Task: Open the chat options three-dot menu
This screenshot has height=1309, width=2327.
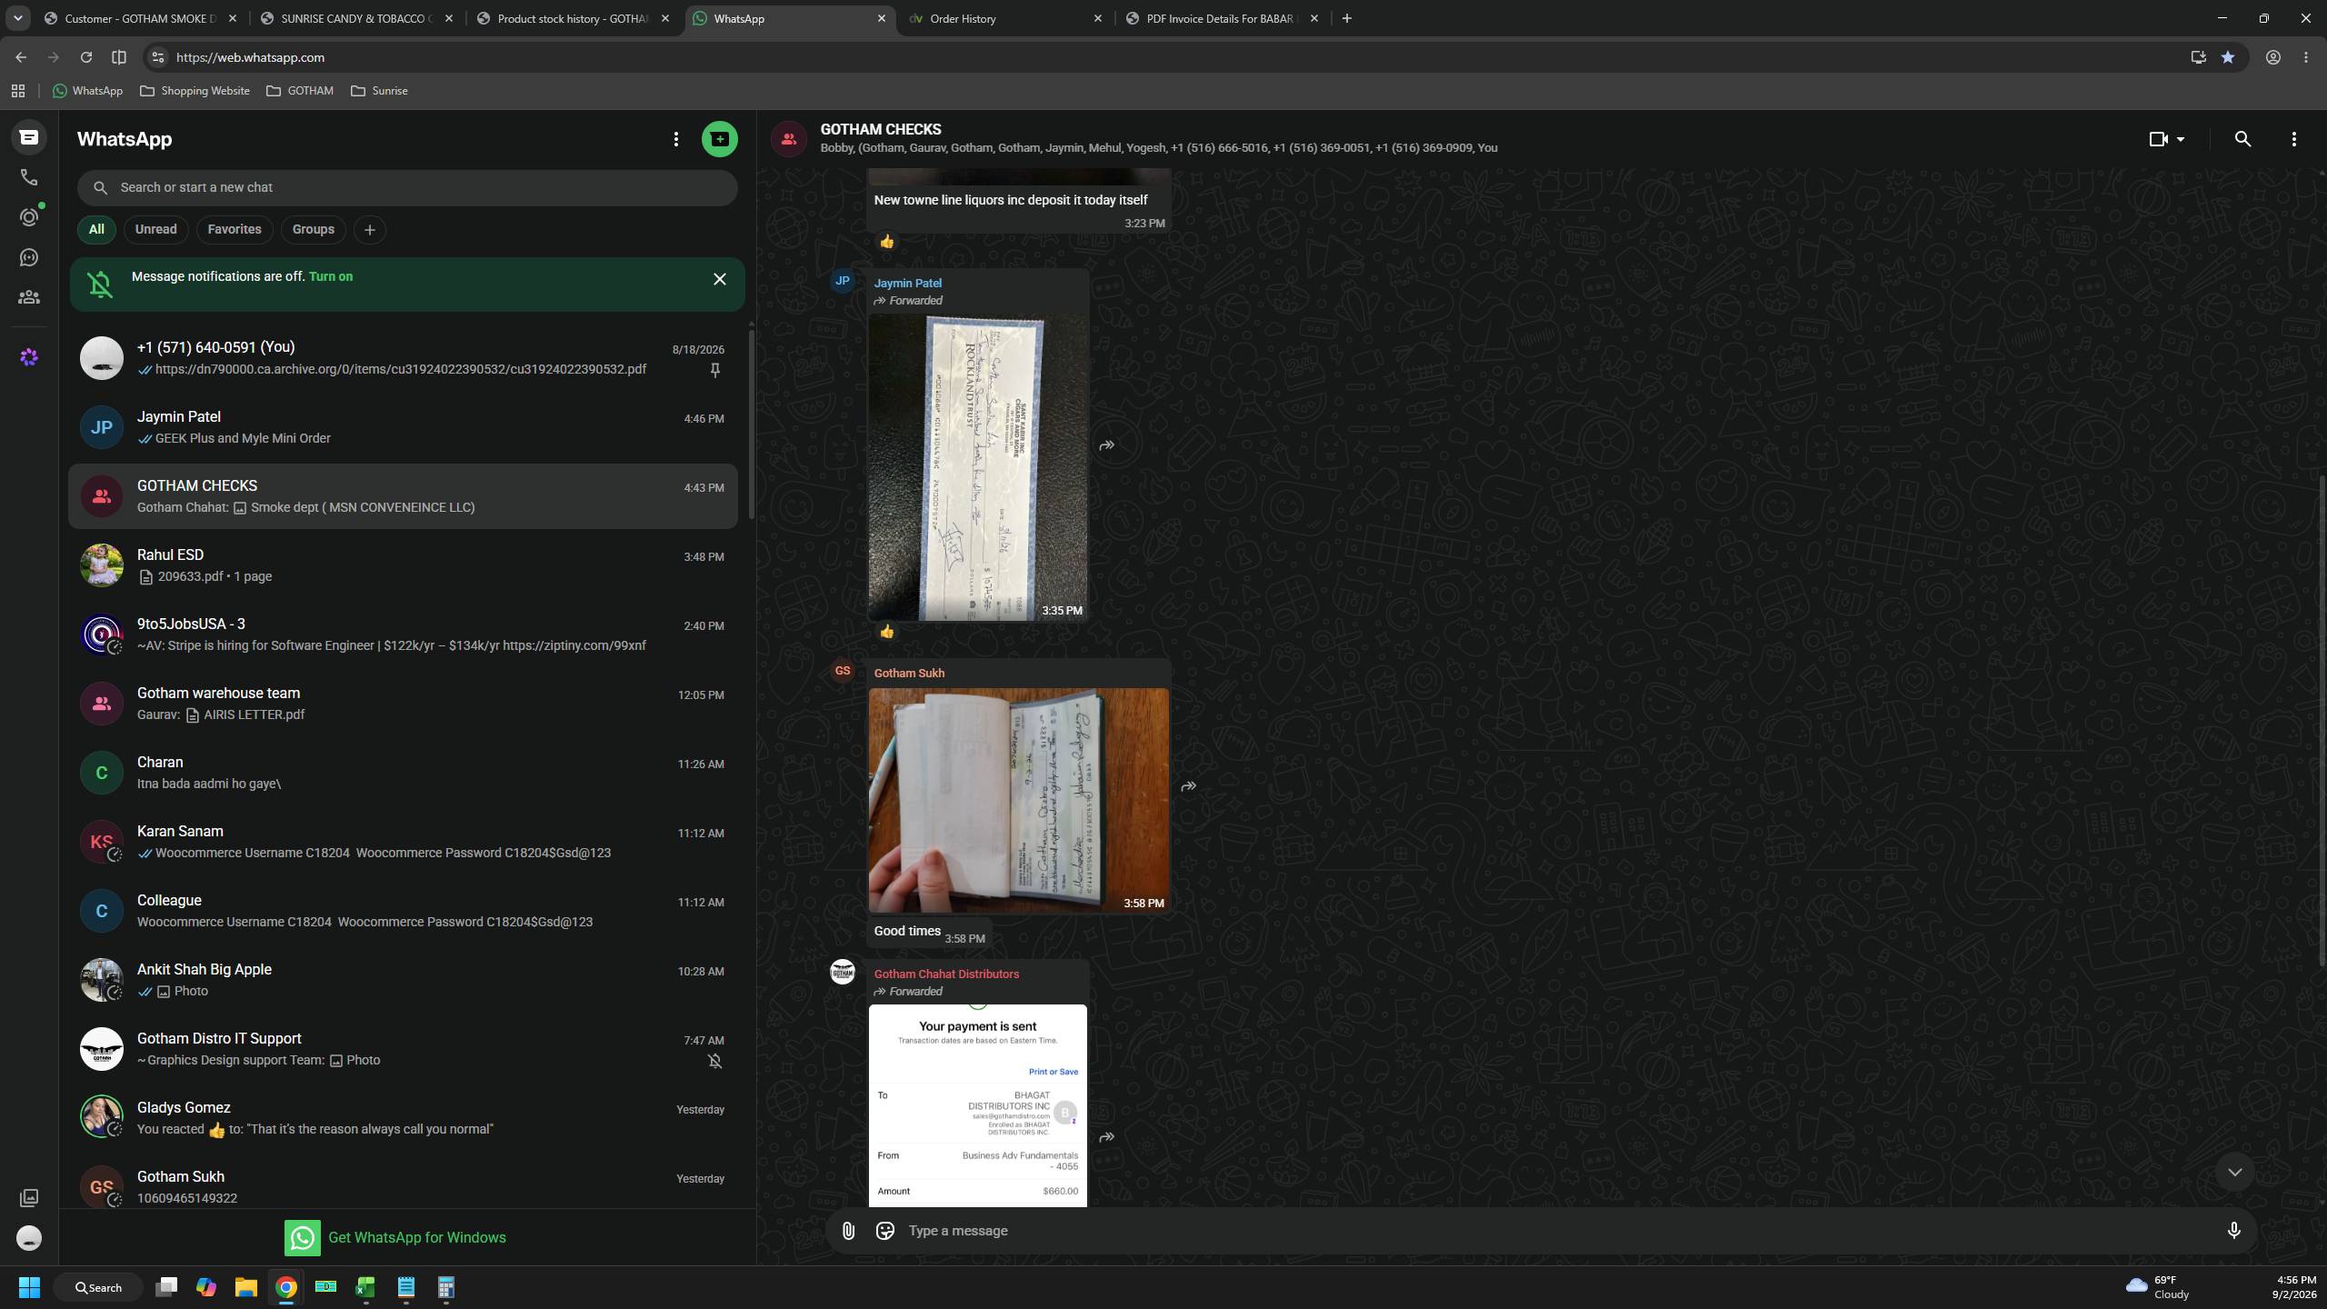Action: tap(2293, 139)
